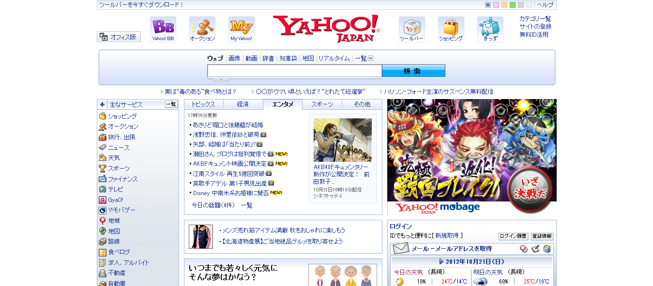Click the moon weather icon for today
The height and width of the screenshot is (286, 653).
tap(399, 282)
